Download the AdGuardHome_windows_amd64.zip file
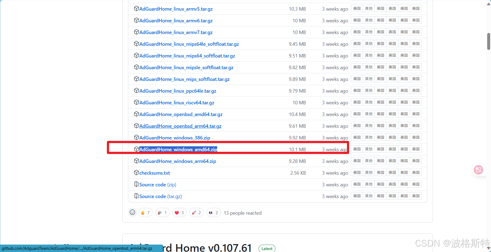The height and width of the screenshot is (252, 491). (178, 150)
